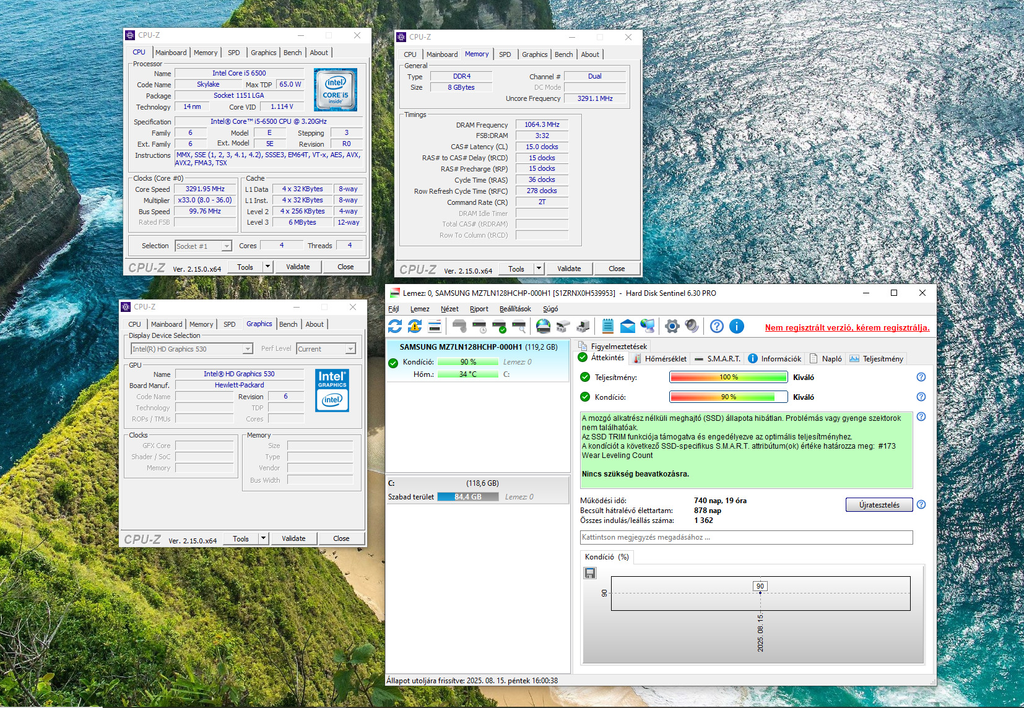The height and width of the screenshot is (708, 1024).
Task: Open the Információk tab
Action: coord(775,359)
